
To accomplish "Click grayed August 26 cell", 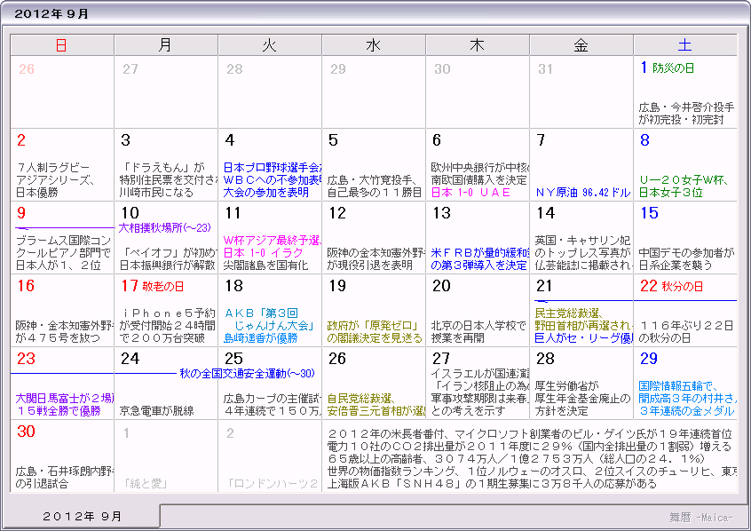I will point(62,92).
